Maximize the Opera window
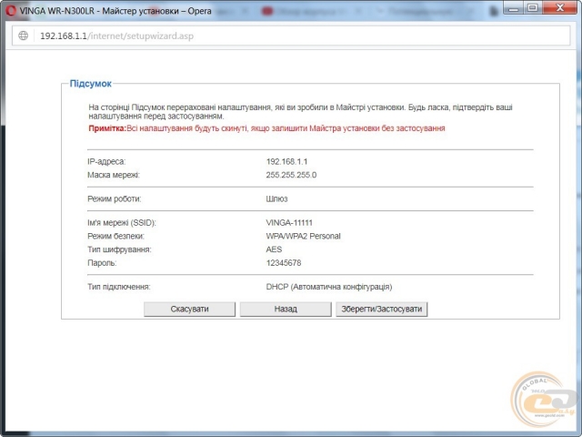582x437 pixels. (533, 8)
